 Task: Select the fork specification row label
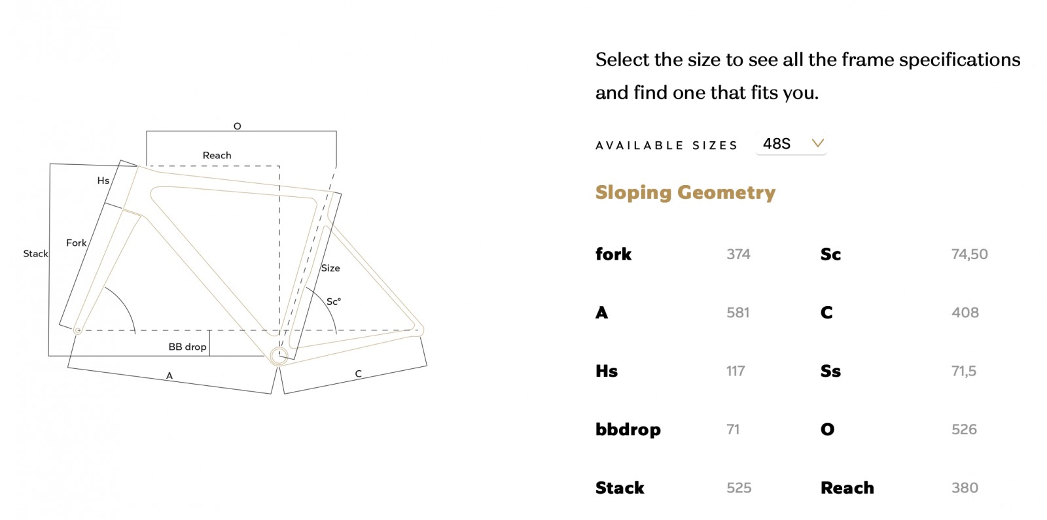coord(613,254)
